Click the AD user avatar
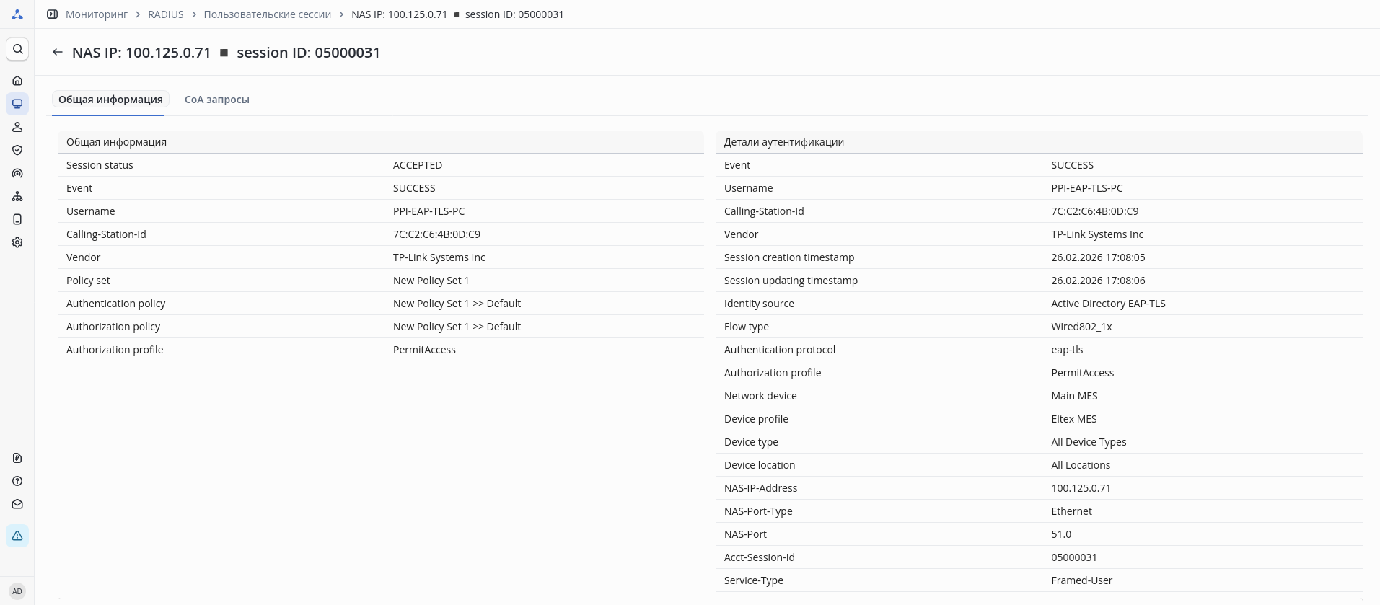The image size is (1380, 605). [17, 591]
